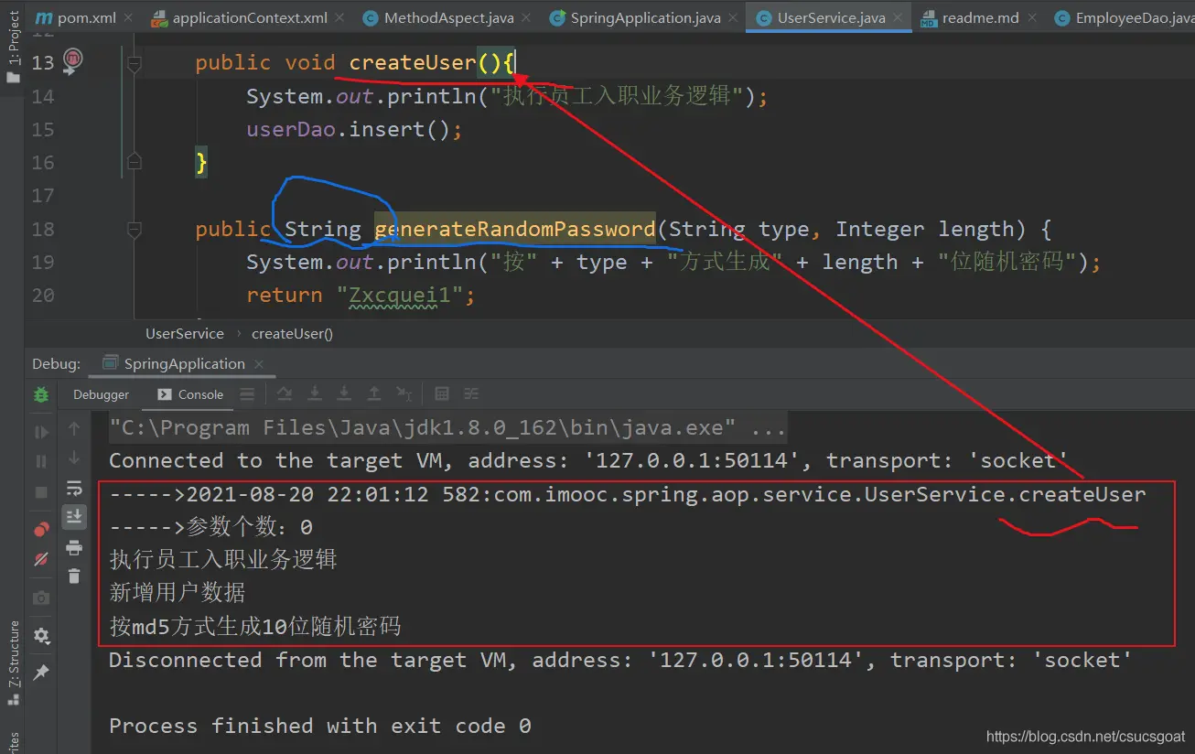Click the Show Execution Point icon

(x=247, y=394)
